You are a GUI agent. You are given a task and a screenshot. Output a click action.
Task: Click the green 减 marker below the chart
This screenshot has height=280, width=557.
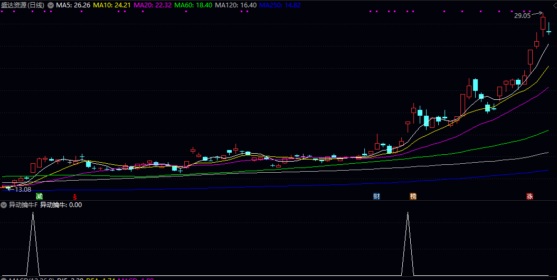39,197
